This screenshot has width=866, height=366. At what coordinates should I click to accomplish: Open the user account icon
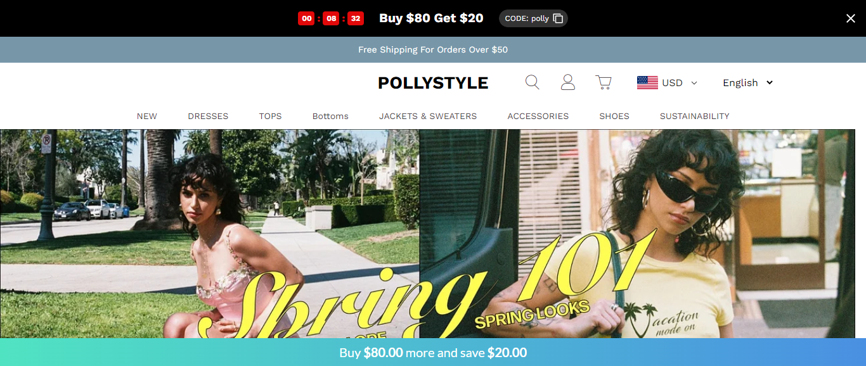568,82
